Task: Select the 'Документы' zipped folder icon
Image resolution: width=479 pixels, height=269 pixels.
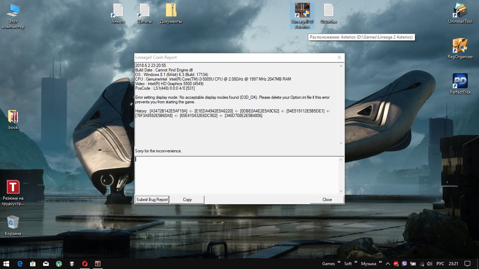Action: point(171,14)
